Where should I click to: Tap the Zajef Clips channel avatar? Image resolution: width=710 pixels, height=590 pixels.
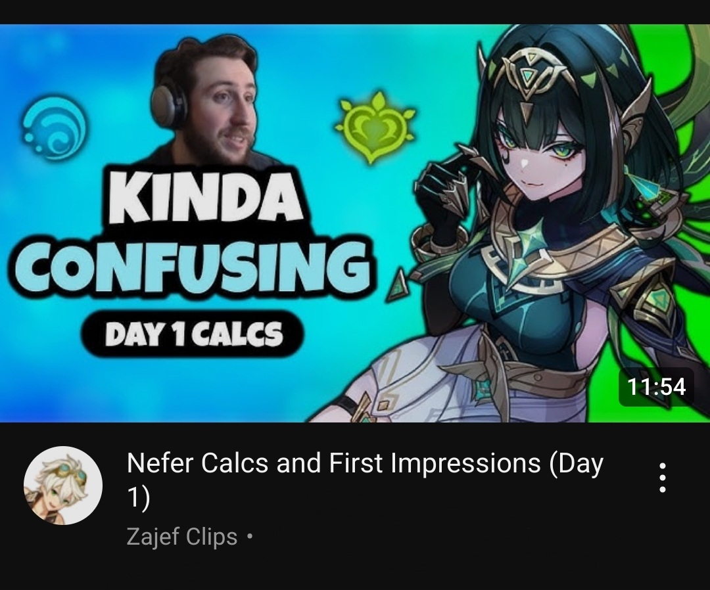tap(63, 486)
